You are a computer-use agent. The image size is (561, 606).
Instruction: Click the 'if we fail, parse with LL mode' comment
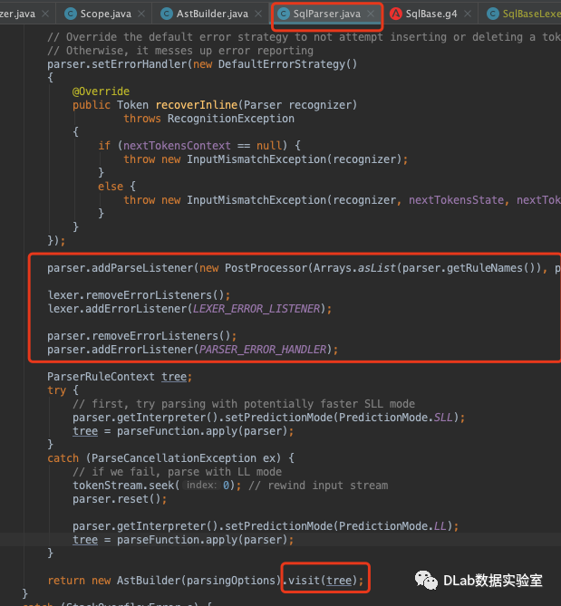pos(177,472)
